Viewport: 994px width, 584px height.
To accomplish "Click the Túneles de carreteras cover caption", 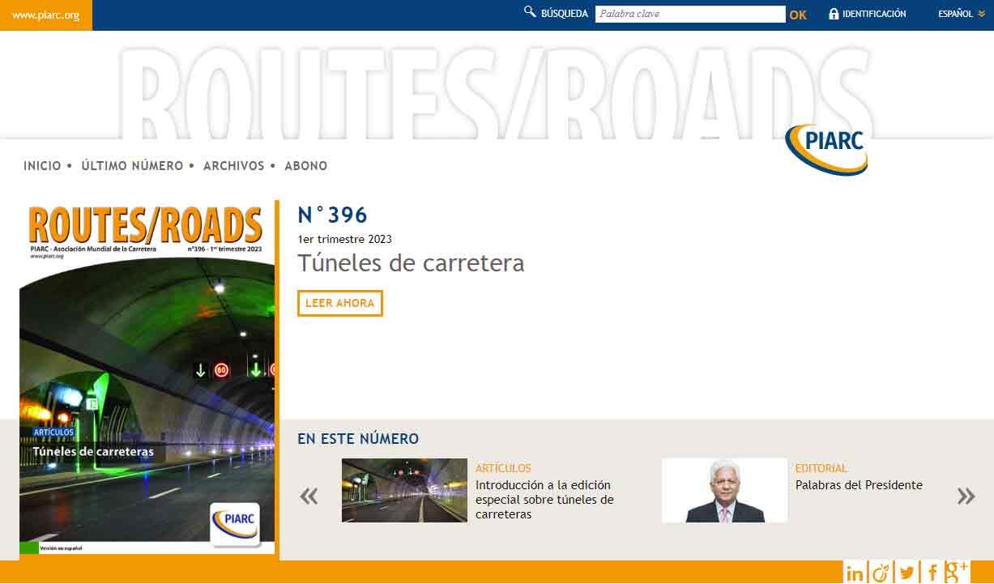I will [x=93, y=452].
